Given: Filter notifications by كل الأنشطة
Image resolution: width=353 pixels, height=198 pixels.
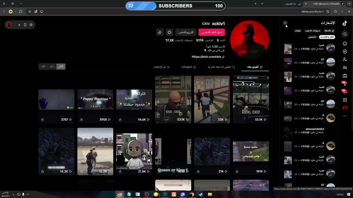Looking at the screenshot, I should (x=329, y=31).
